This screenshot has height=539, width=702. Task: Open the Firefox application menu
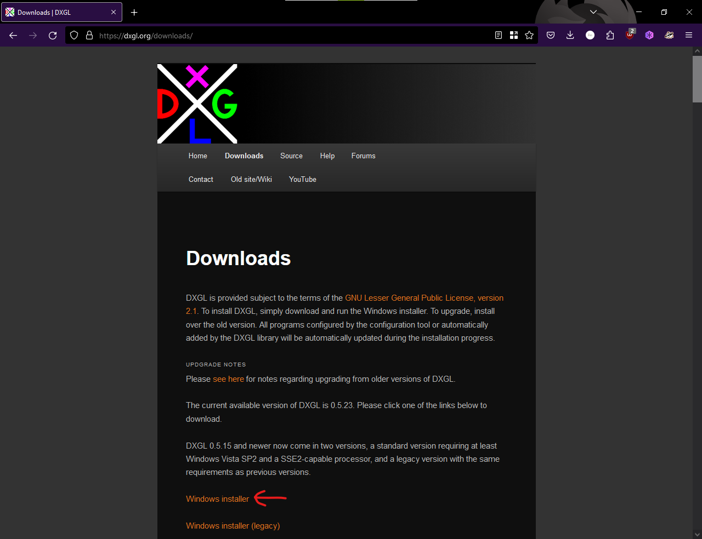(689, 36)
